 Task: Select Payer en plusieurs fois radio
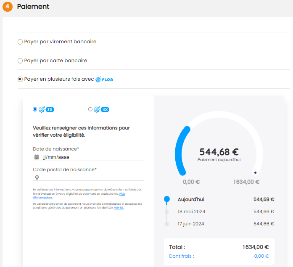coord(20,79)
